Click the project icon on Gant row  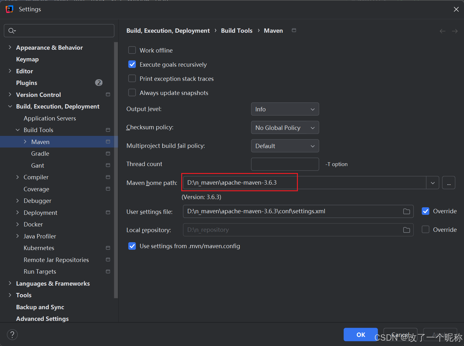[108, 165]
